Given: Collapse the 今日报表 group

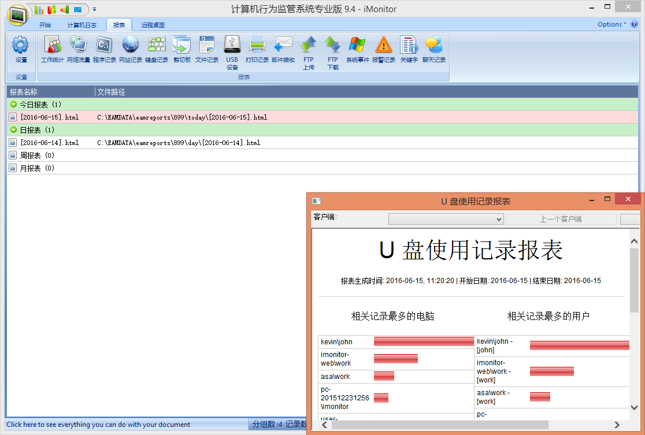Looking at the screenshot, I should (14, 105).
